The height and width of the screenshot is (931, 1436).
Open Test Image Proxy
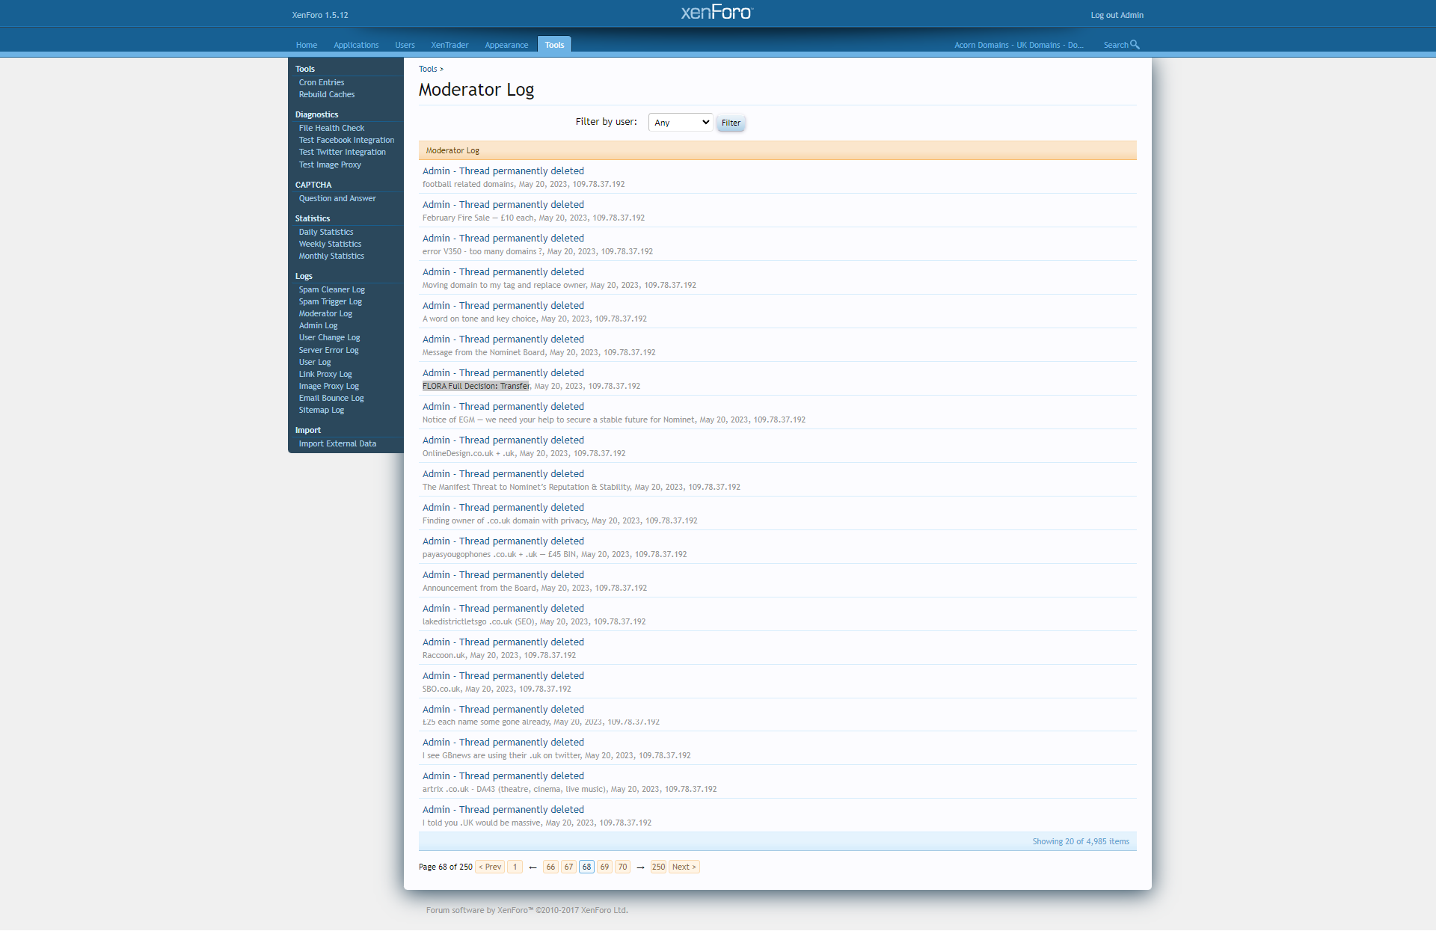[330, 165]
